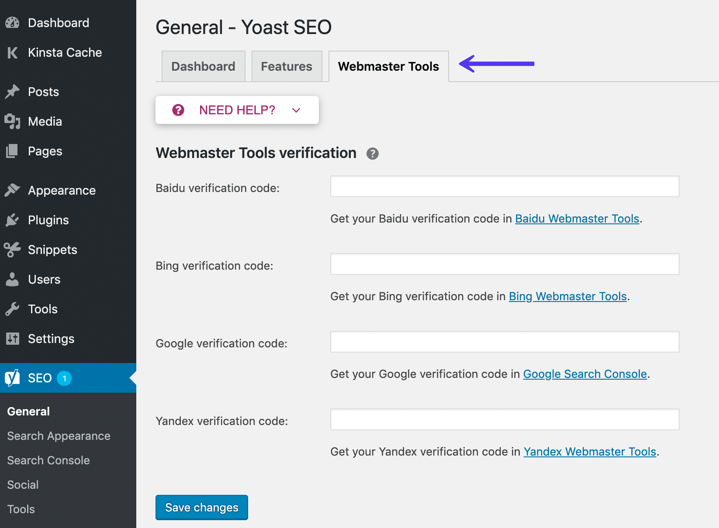Click the Save changes button
The image size is (719, 528).
tap(201, 507)
